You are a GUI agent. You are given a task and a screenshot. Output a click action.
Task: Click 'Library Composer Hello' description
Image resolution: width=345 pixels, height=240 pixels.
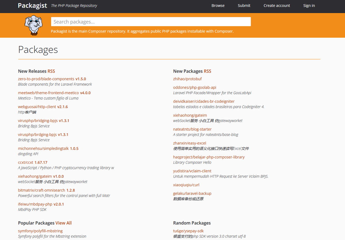click(192, 163)
